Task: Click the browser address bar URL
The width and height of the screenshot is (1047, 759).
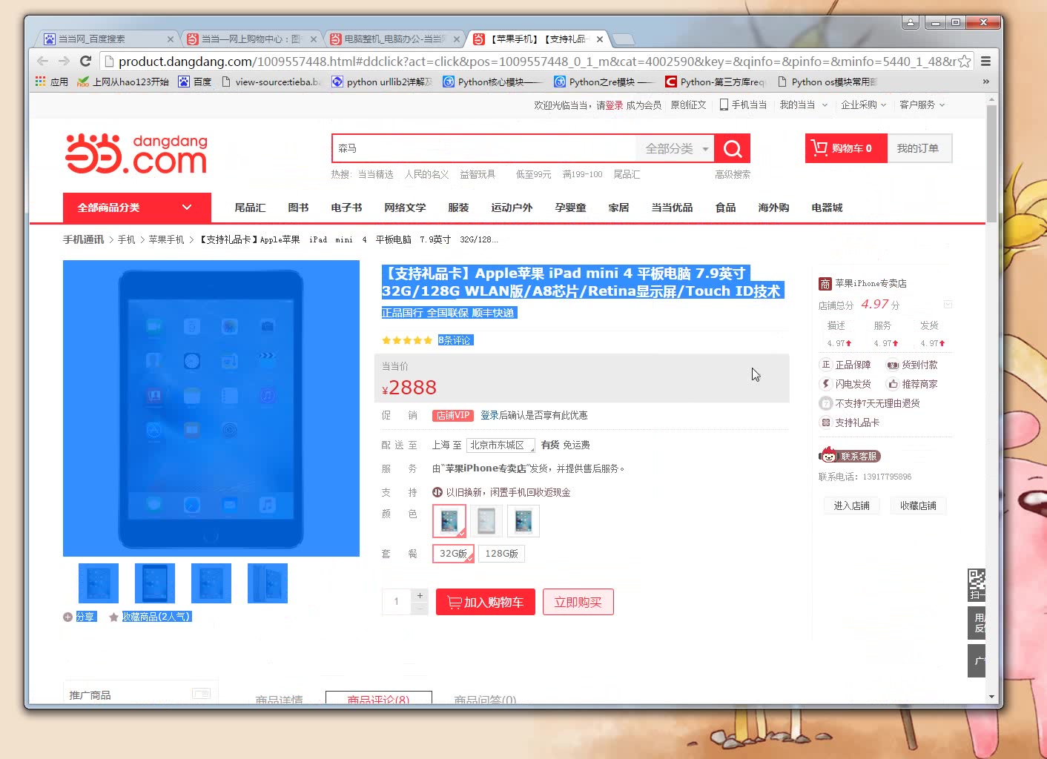Action: tap(535, 62)
